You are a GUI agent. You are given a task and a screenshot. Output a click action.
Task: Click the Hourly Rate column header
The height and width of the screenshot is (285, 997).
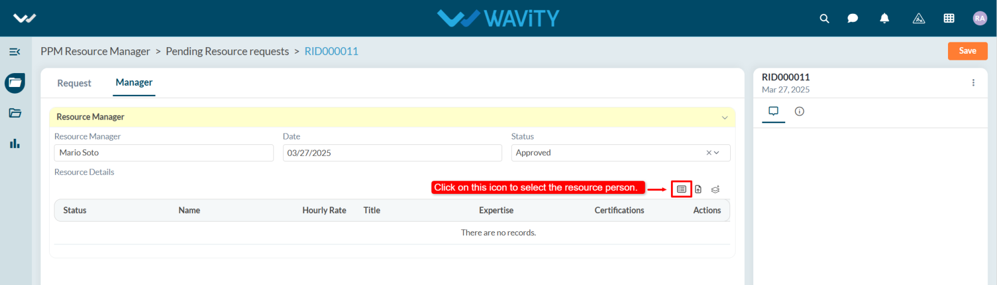(324, 210)
